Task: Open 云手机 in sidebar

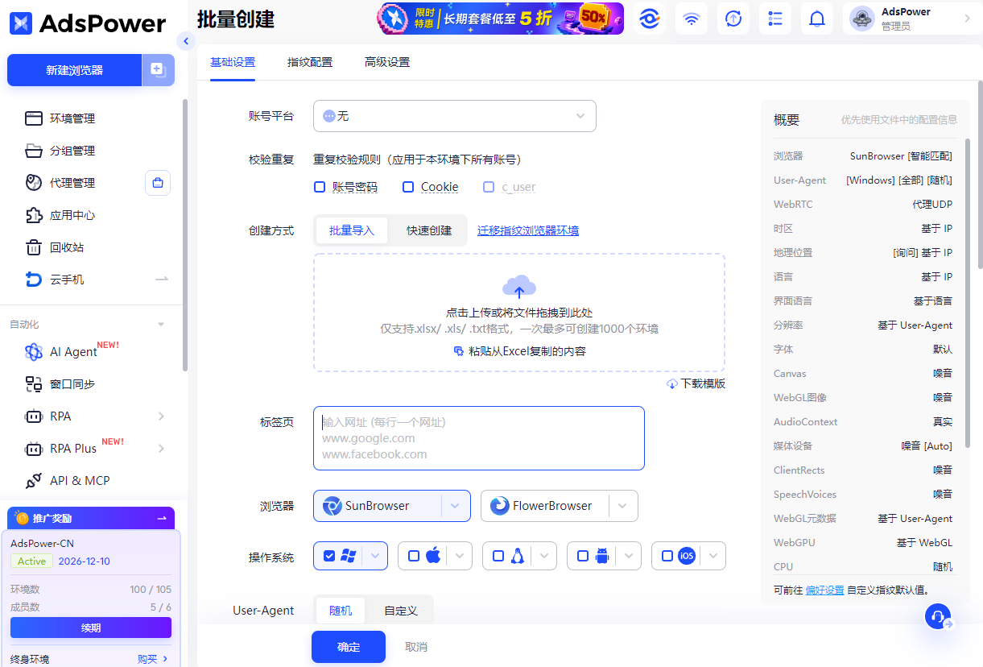Action: (67, 280)
